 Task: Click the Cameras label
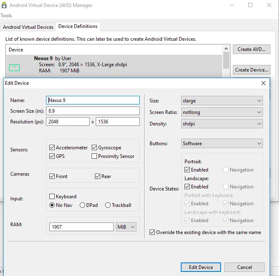point(20,174)
